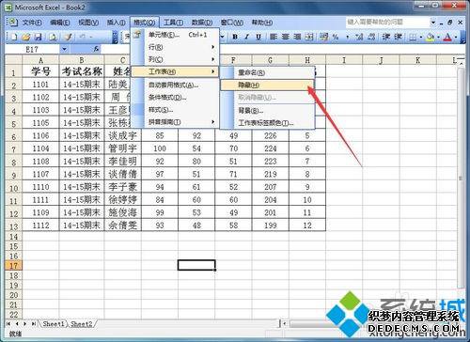The height and width of the screenshot is (342, 470).
Task: Click the Merge and Center icon
Action: coord(309,37)
